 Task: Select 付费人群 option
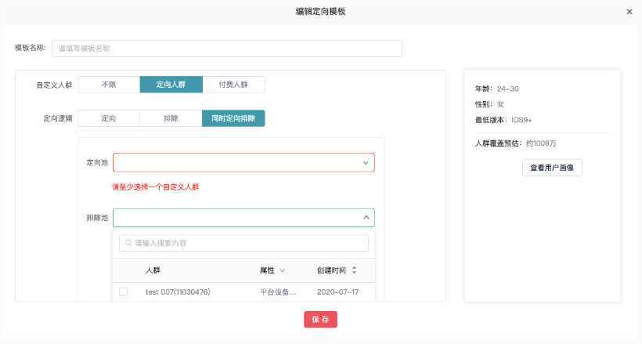point(233,85)
